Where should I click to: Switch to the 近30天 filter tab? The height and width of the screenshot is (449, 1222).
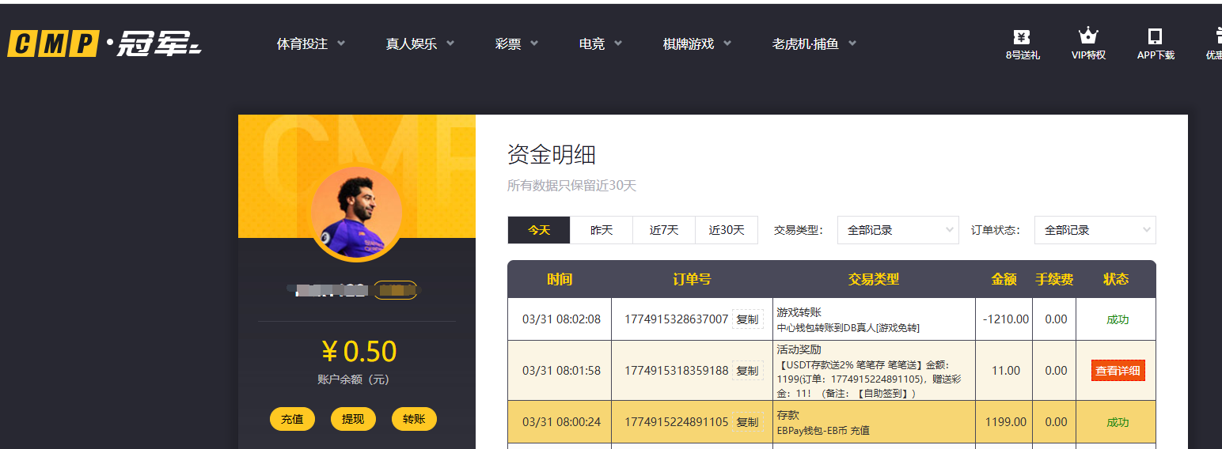pyautogui.click(x=727, y=230)
